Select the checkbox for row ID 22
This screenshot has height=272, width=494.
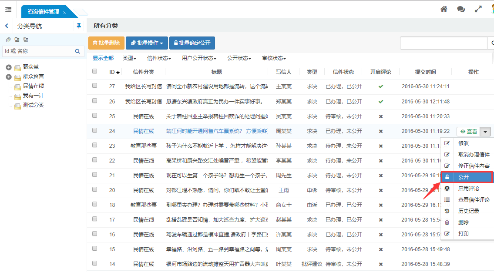point(95,160)
